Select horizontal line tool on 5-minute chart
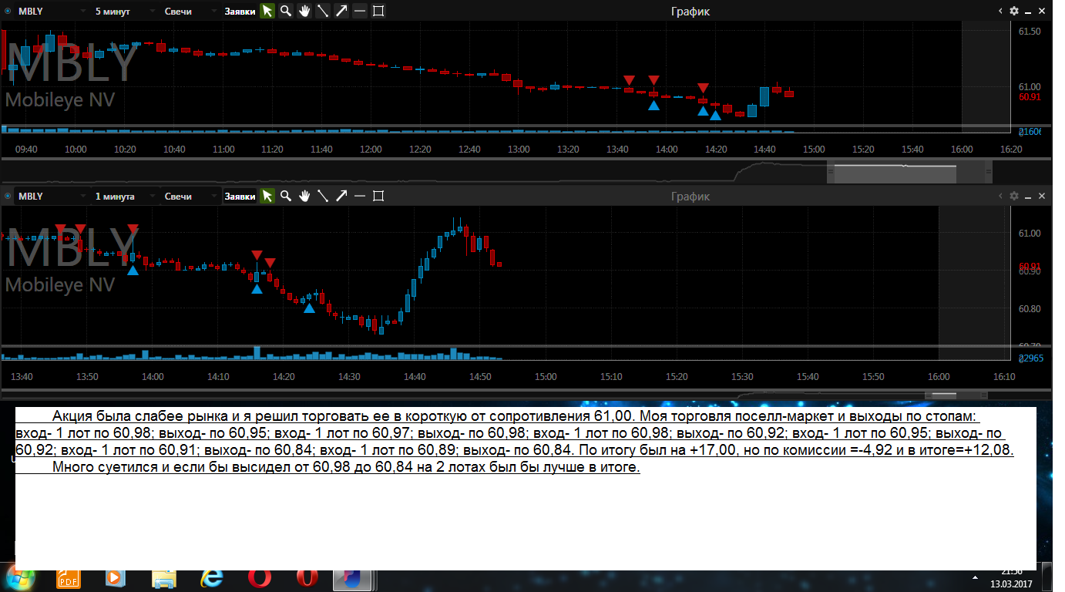 pos(360,11)
